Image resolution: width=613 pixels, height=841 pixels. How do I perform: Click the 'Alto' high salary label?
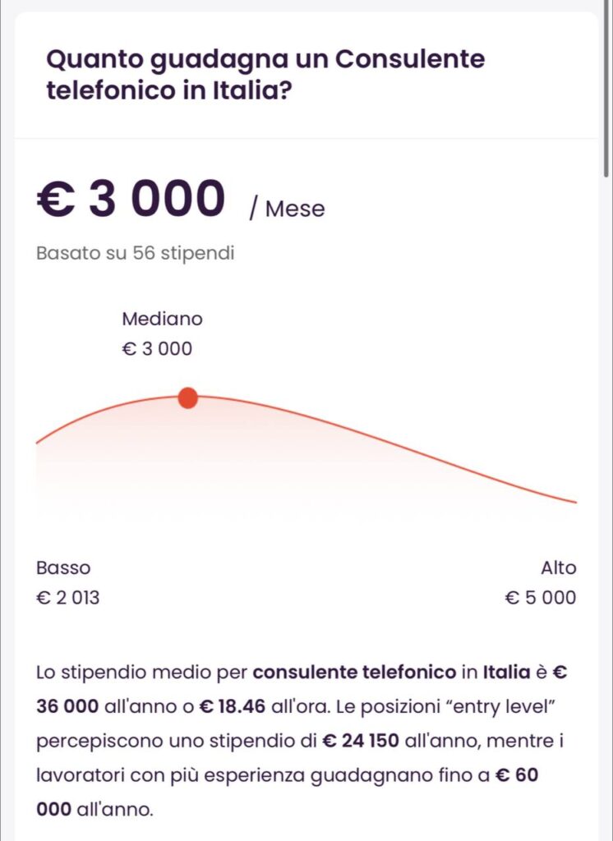[558, 568]
